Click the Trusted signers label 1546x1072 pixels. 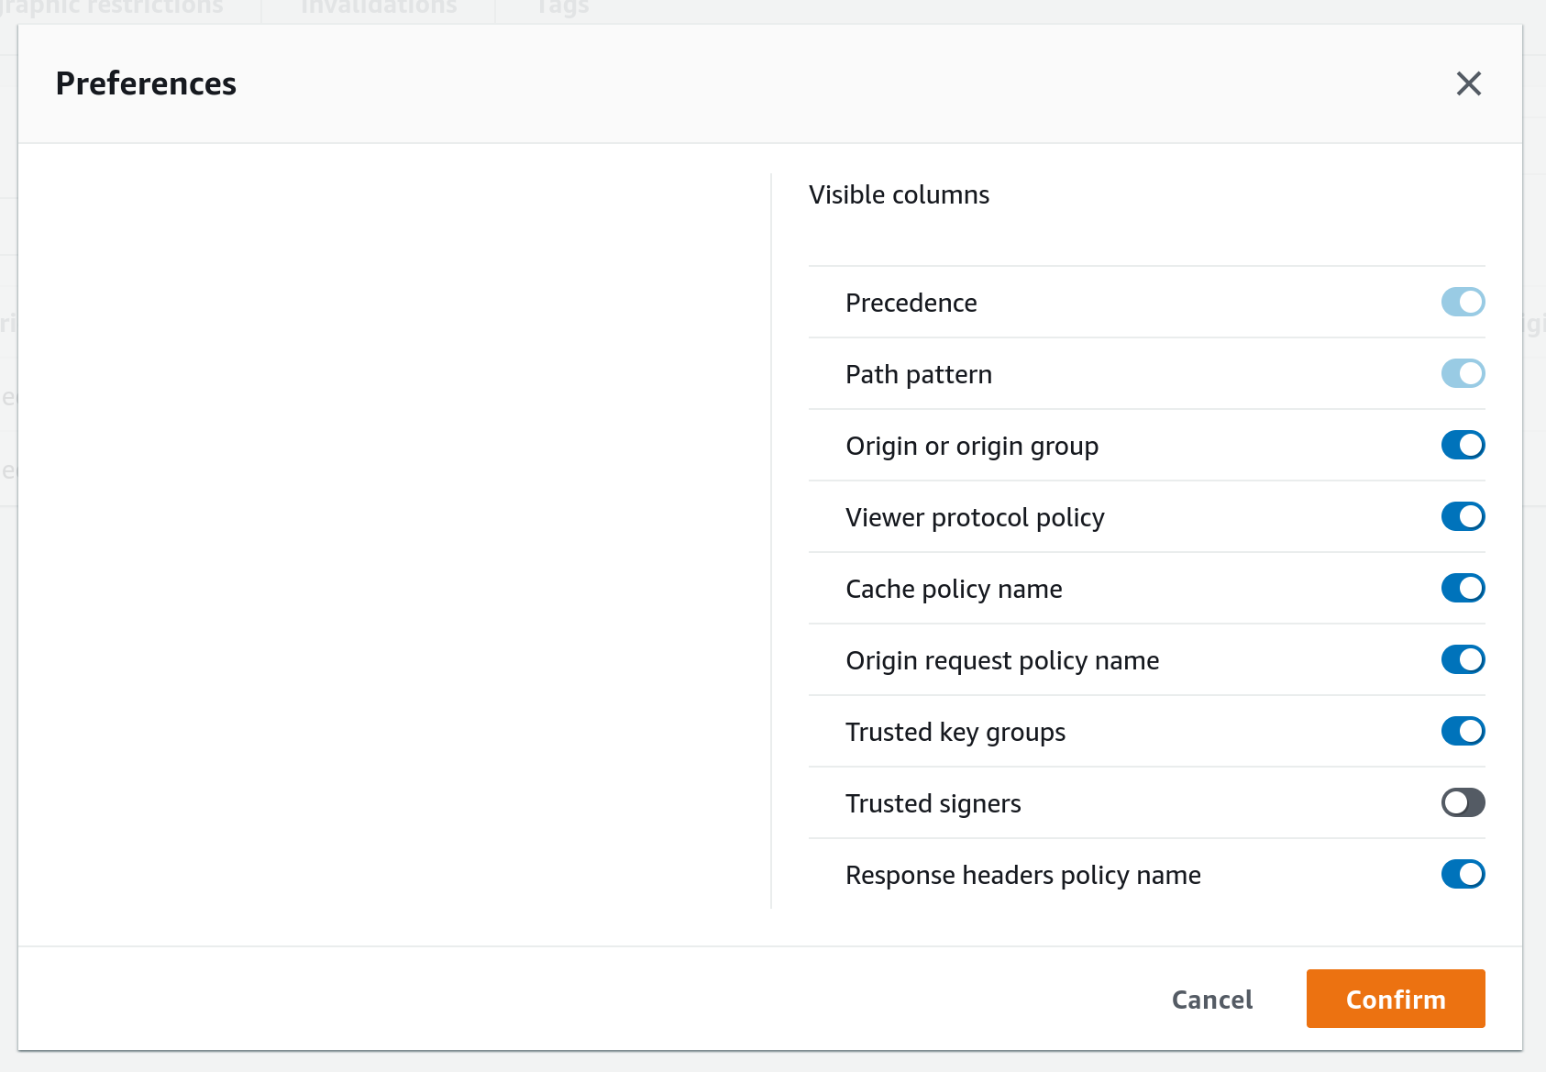click(933, 802)
